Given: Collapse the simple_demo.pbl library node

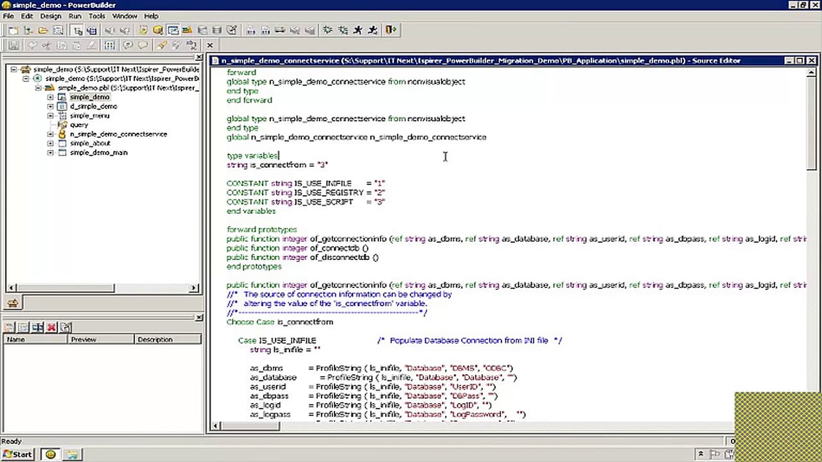Looking at the screenshot, I should (38, 88).
